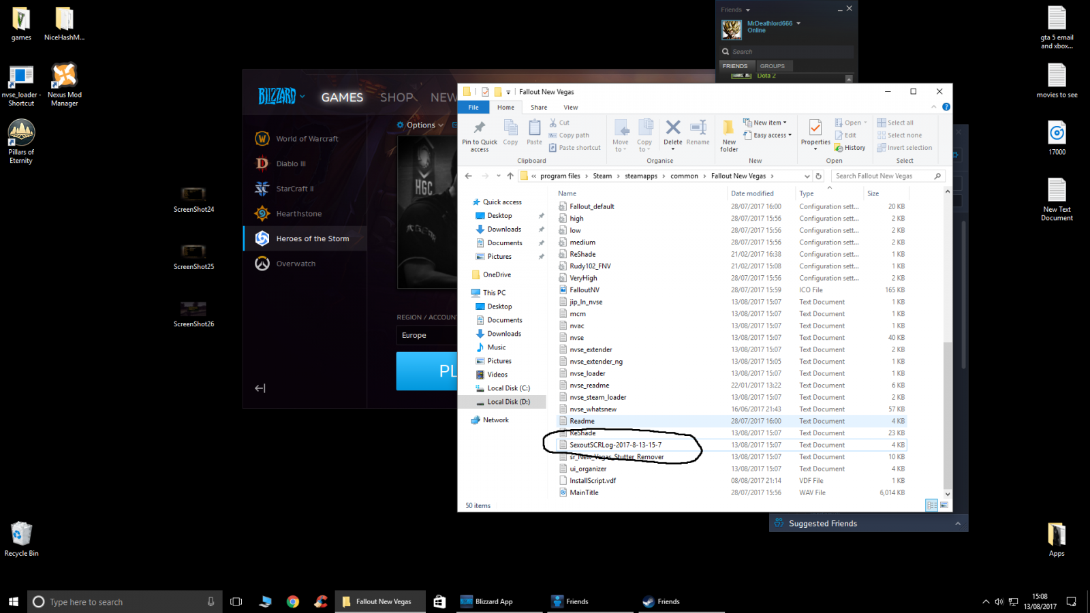This screenshot has height=613, width=1090.
Task: Click Pin to Quick access in ribbon
Action: coord(480,135)
